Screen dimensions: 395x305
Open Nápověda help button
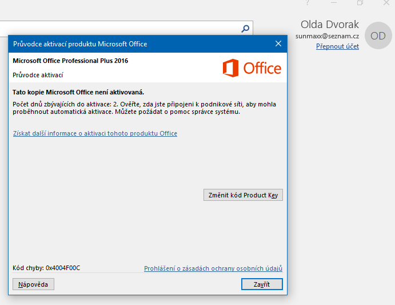click(33, 284)
